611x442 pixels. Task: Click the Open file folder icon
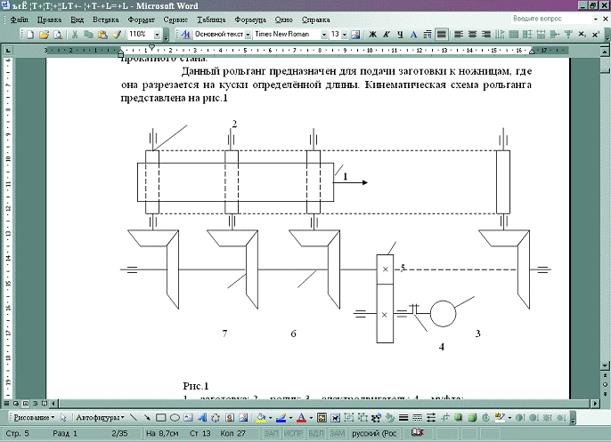coord(44,34)
